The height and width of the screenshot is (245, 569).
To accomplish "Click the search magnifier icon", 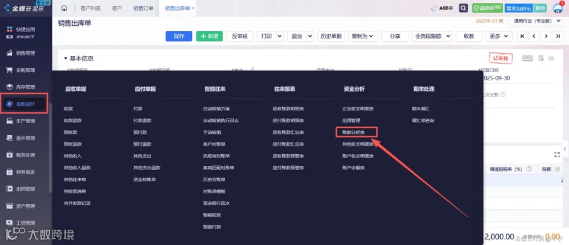I will [x=463, y=8].
